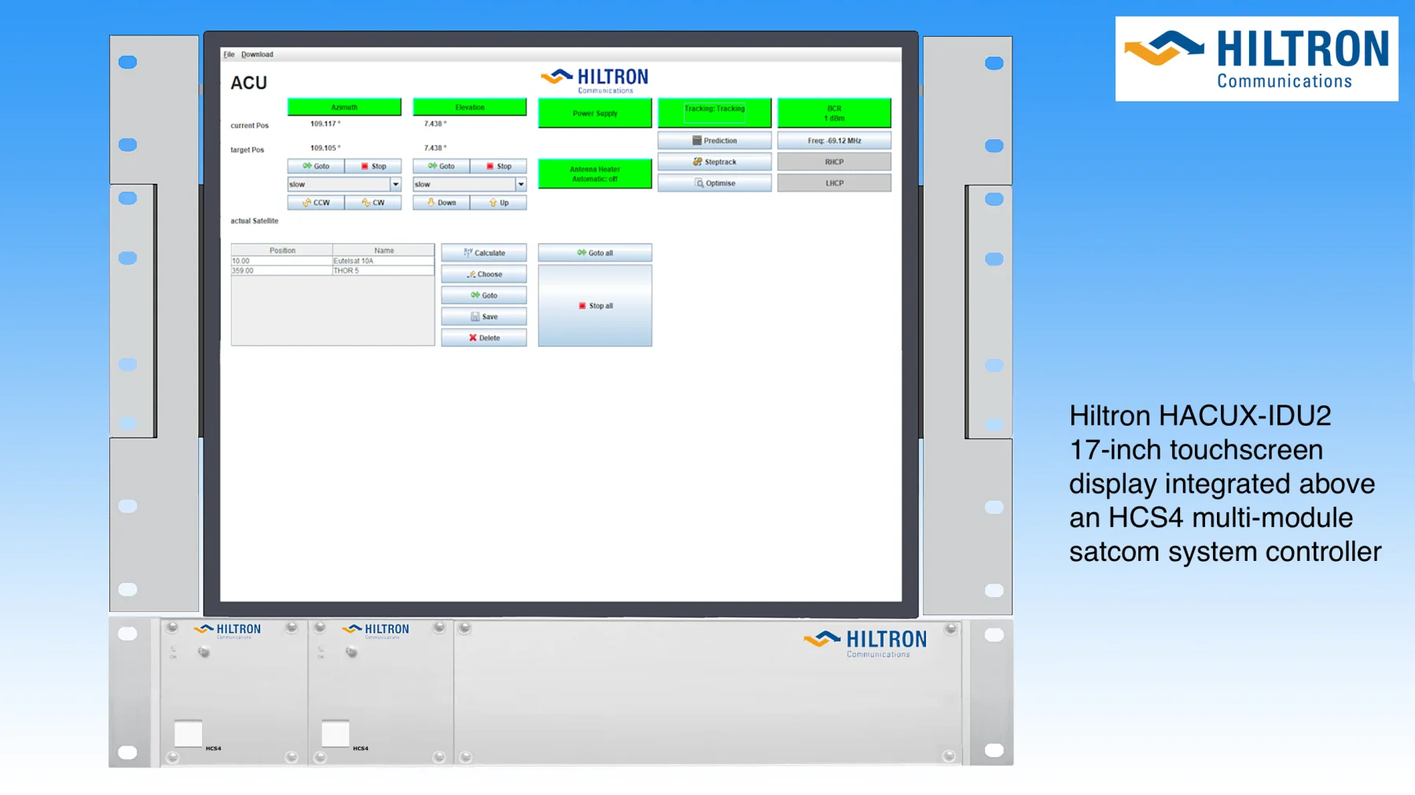Select the Eutelsat 10A satellite row
Image resolution: width=1415 pixels, height=795 pixels.
[333, 261]
